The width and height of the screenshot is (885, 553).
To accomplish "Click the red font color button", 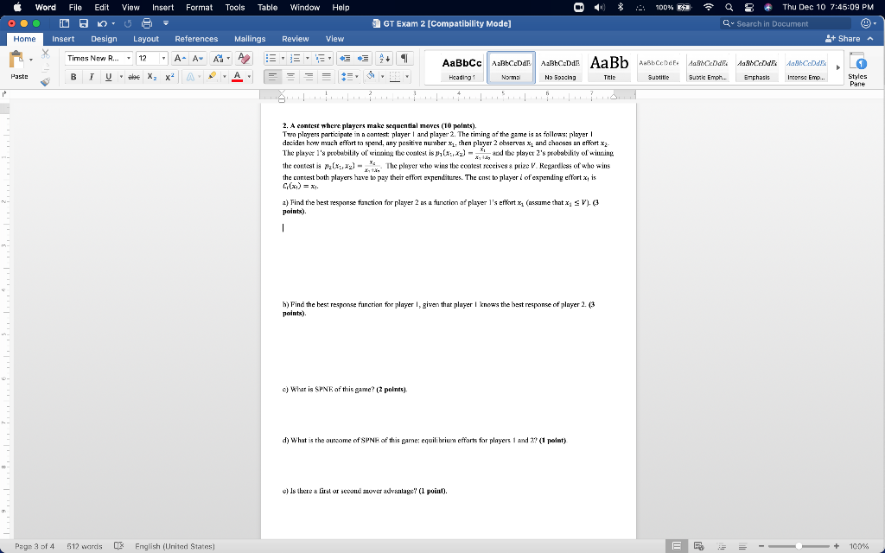I will (237, 77).
